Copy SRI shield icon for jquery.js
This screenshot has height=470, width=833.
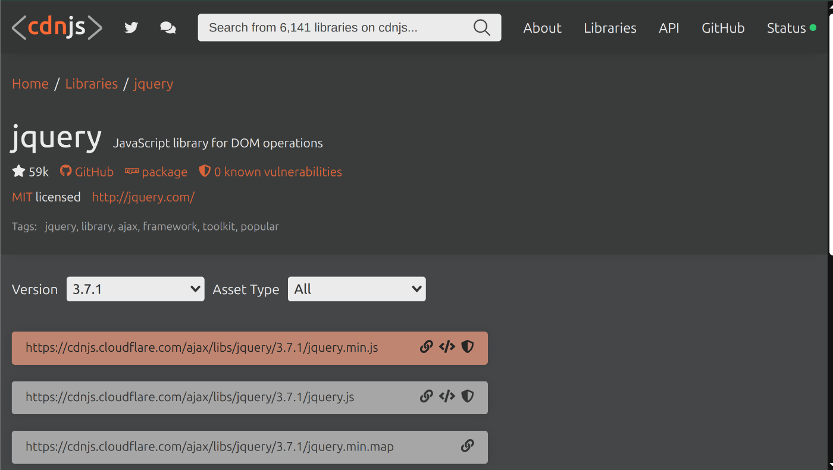click(x=468, y=396)
